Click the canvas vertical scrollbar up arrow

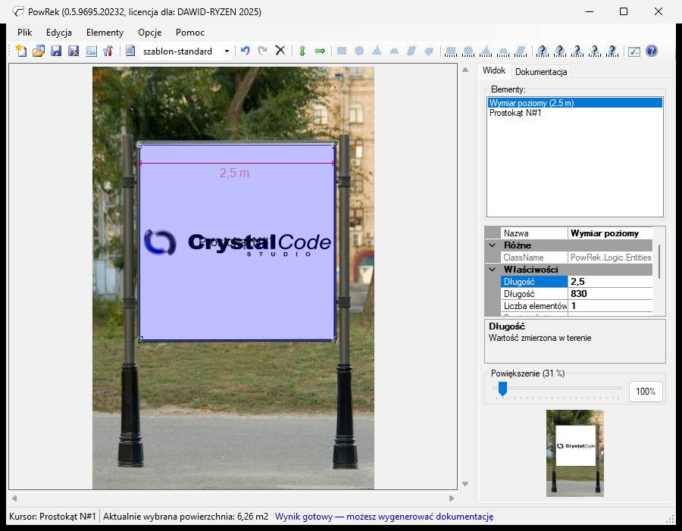tap(465, 70)
